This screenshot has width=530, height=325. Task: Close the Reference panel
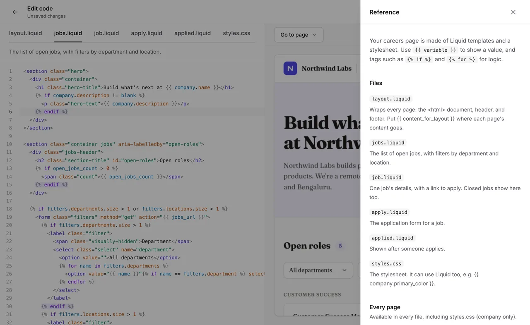[513, 12]
